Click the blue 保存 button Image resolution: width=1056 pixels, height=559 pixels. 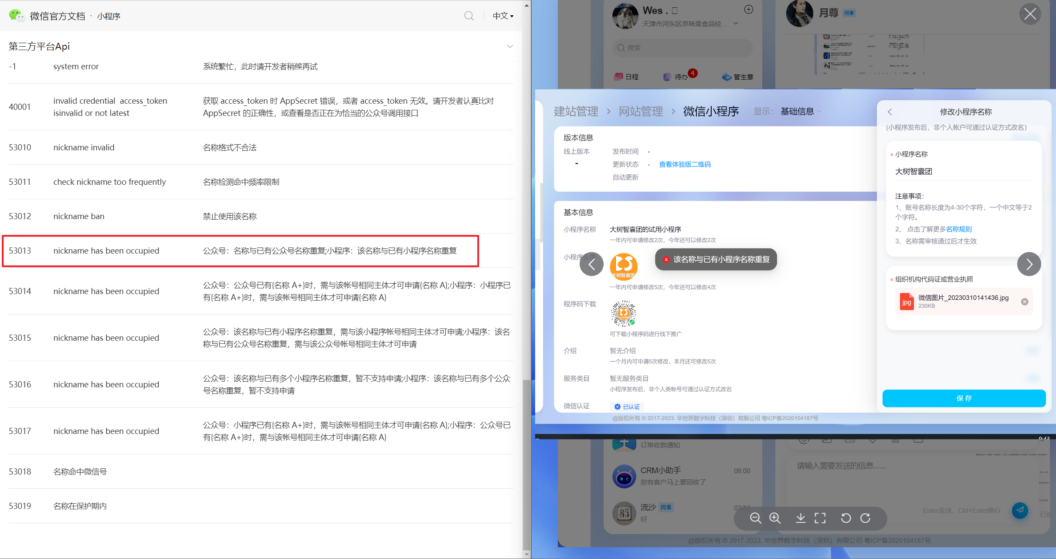[x=964, y=398]
